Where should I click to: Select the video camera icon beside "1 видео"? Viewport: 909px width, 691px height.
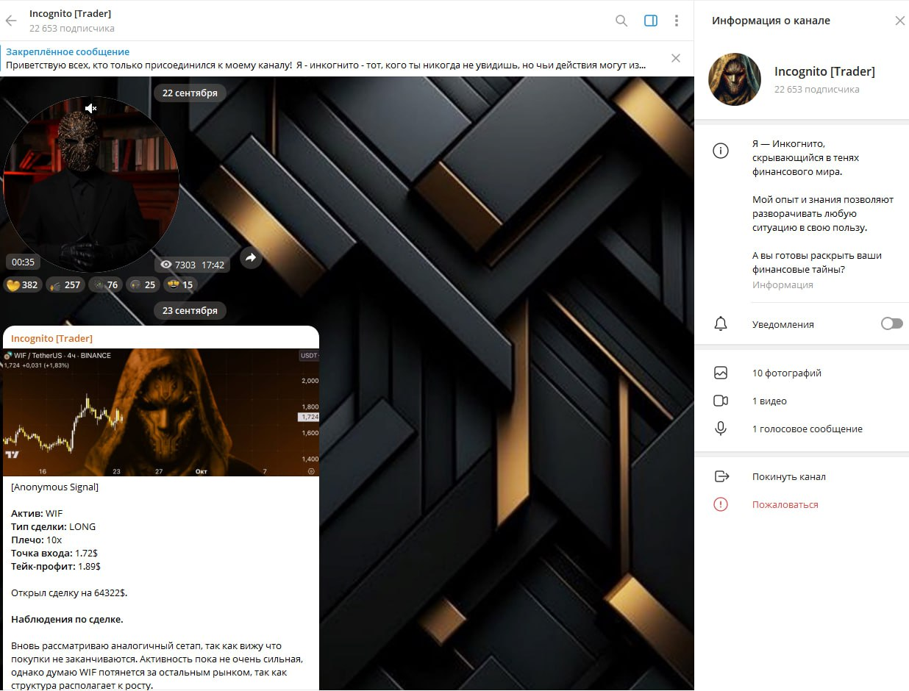click(721, 401)
